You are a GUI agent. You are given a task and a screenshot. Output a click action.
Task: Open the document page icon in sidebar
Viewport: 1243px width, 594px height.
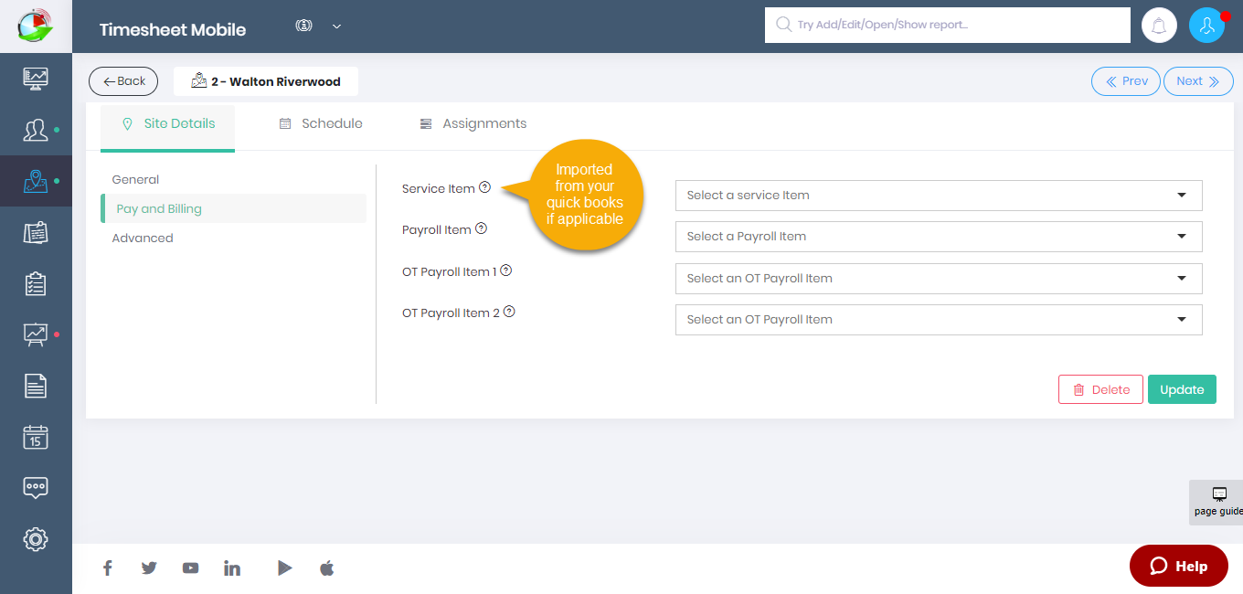pyautogui.click(x=36, y=386)
